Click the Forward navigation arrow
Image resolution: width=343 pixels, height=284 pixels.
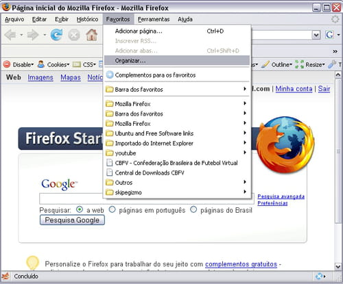pyautogui.click(x=33, y=35)
